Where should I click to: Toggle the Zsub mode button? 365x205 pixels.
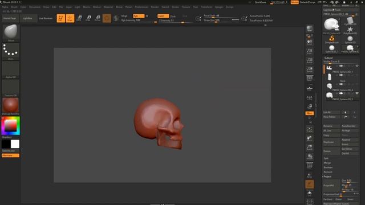tap(173, 17)
